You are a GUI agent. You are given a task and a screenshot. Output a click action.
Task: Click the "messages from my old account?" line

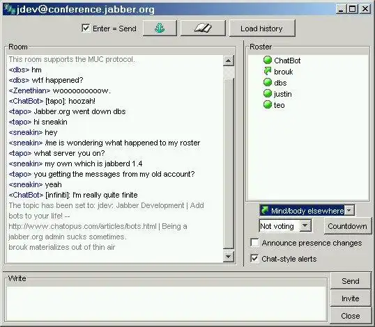point(102,174)
